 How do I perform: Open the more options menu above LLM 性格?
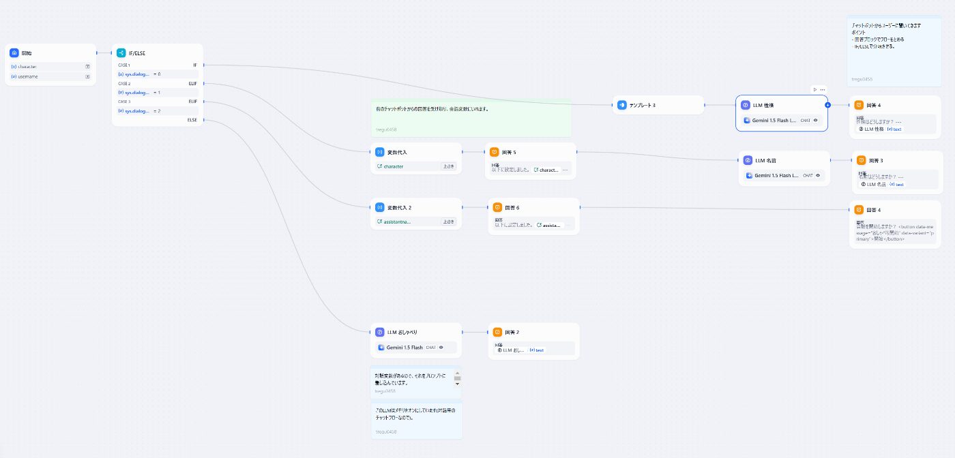point(822,89)
